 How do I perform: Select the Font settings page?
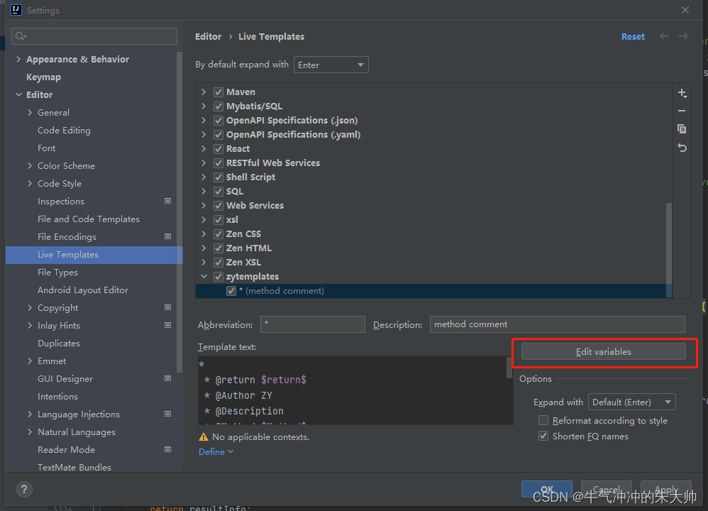(x=47, y=148)
